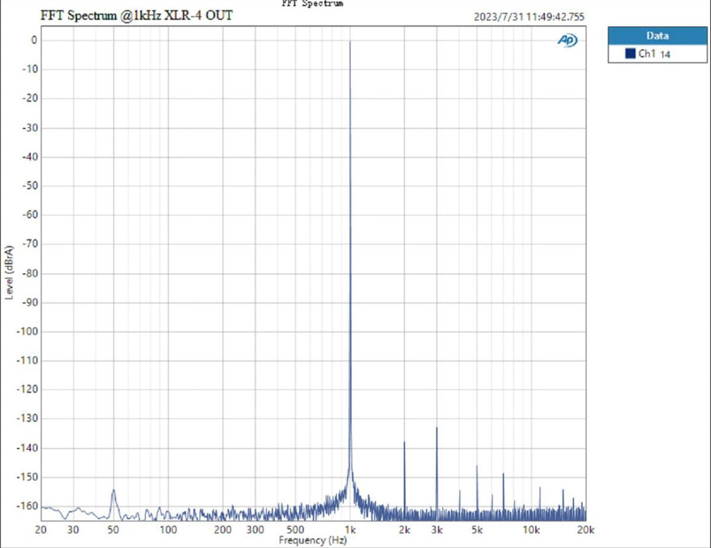Screen dimensions: 711x548
Task: Click the 7 kHz harmonic peak tip
Action: [x=503, y=474]
